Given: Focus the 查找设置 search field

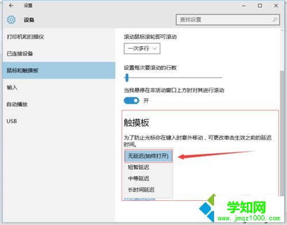Looking at the screenshot, I should (x=228, y=20).
